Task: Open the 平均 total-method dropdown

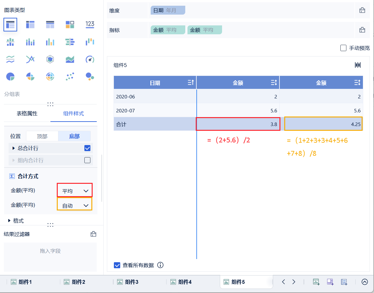Action: point(75,190)
